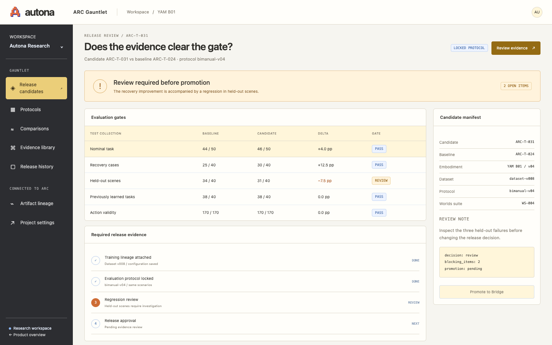Click PASS badge in Previously learned tasks row

coord(379,197)
